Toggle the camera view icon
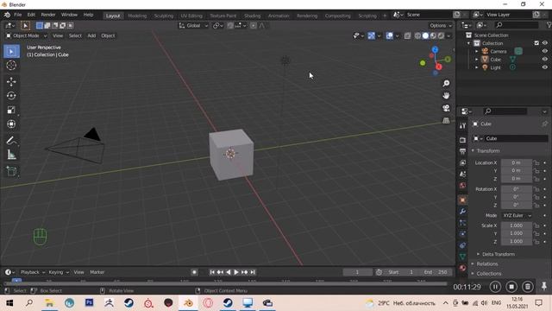This screenshot has height=311, width=552. pos(446,108)
